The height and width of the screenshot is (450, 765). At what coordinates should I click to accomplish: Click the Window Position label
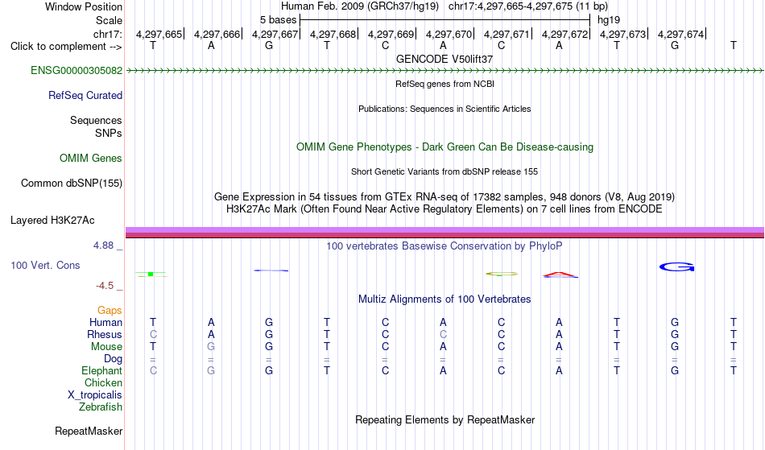point(84,6)
